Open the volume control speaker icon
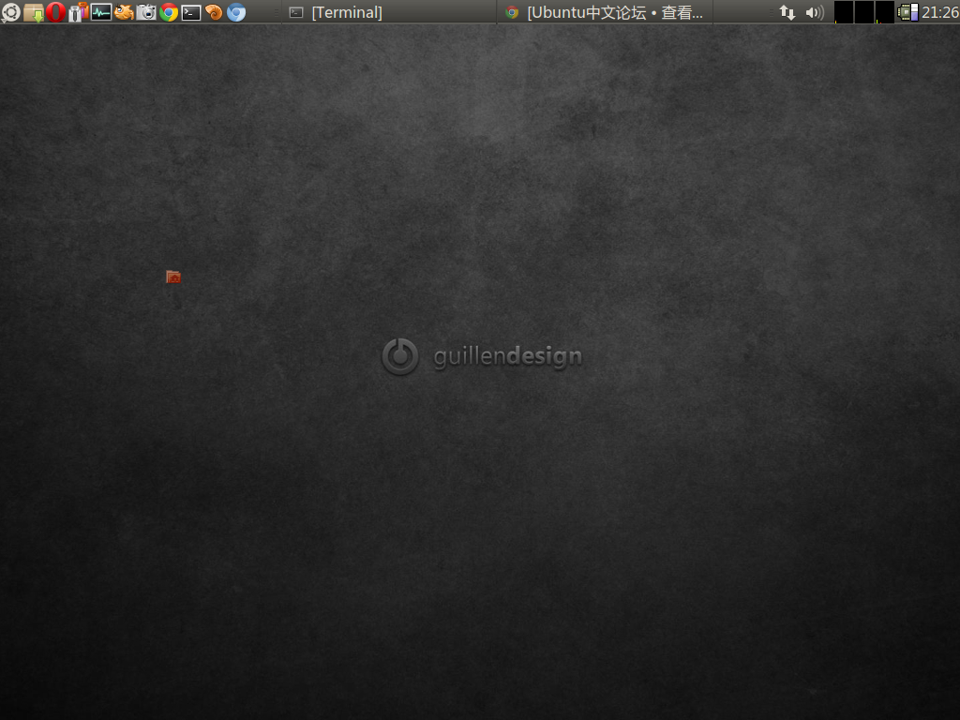960x720 pixels. [x=815, y=12]
